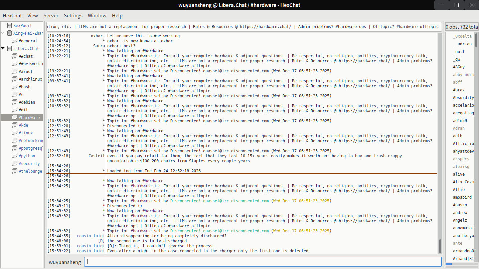
Task: Click the ##rust channel chat icon
Action: pos(15,71)
